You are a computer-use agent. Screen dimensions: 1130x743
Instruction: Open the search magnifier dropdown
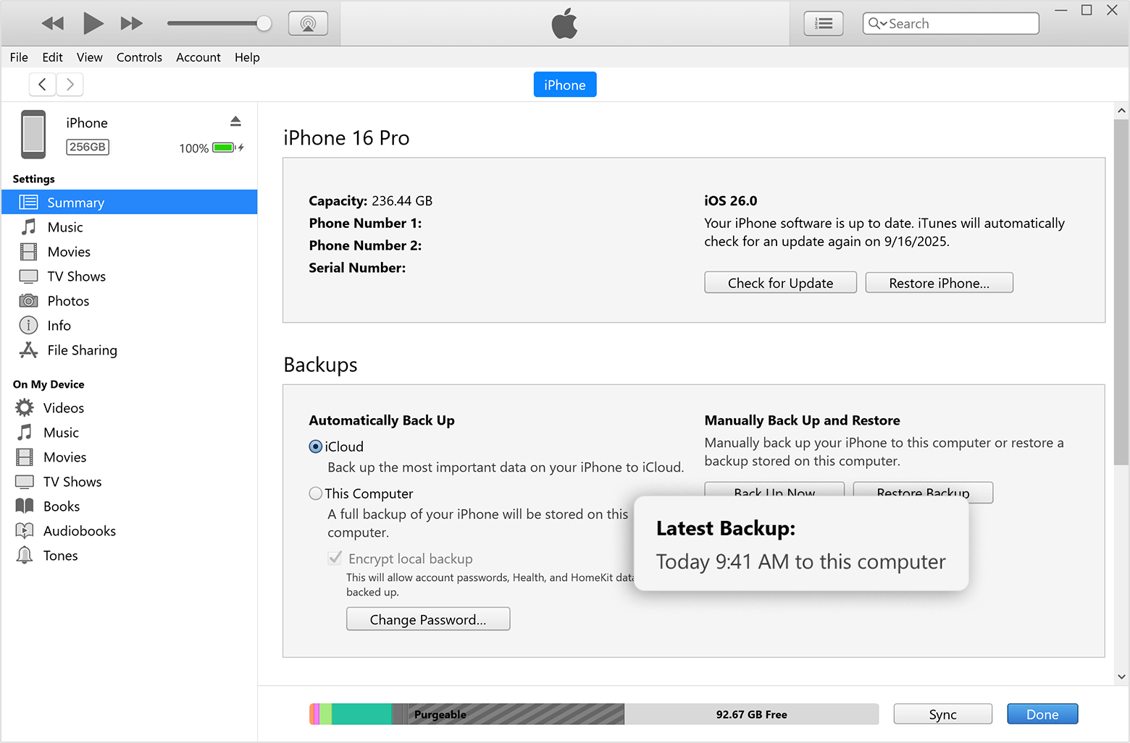(x=876, y=22)
